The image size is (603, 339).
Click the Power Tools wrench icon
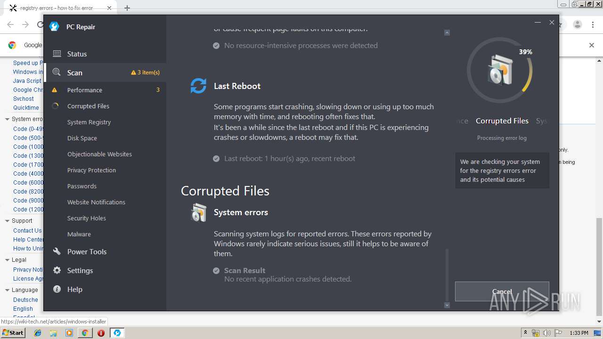(57, 251)
